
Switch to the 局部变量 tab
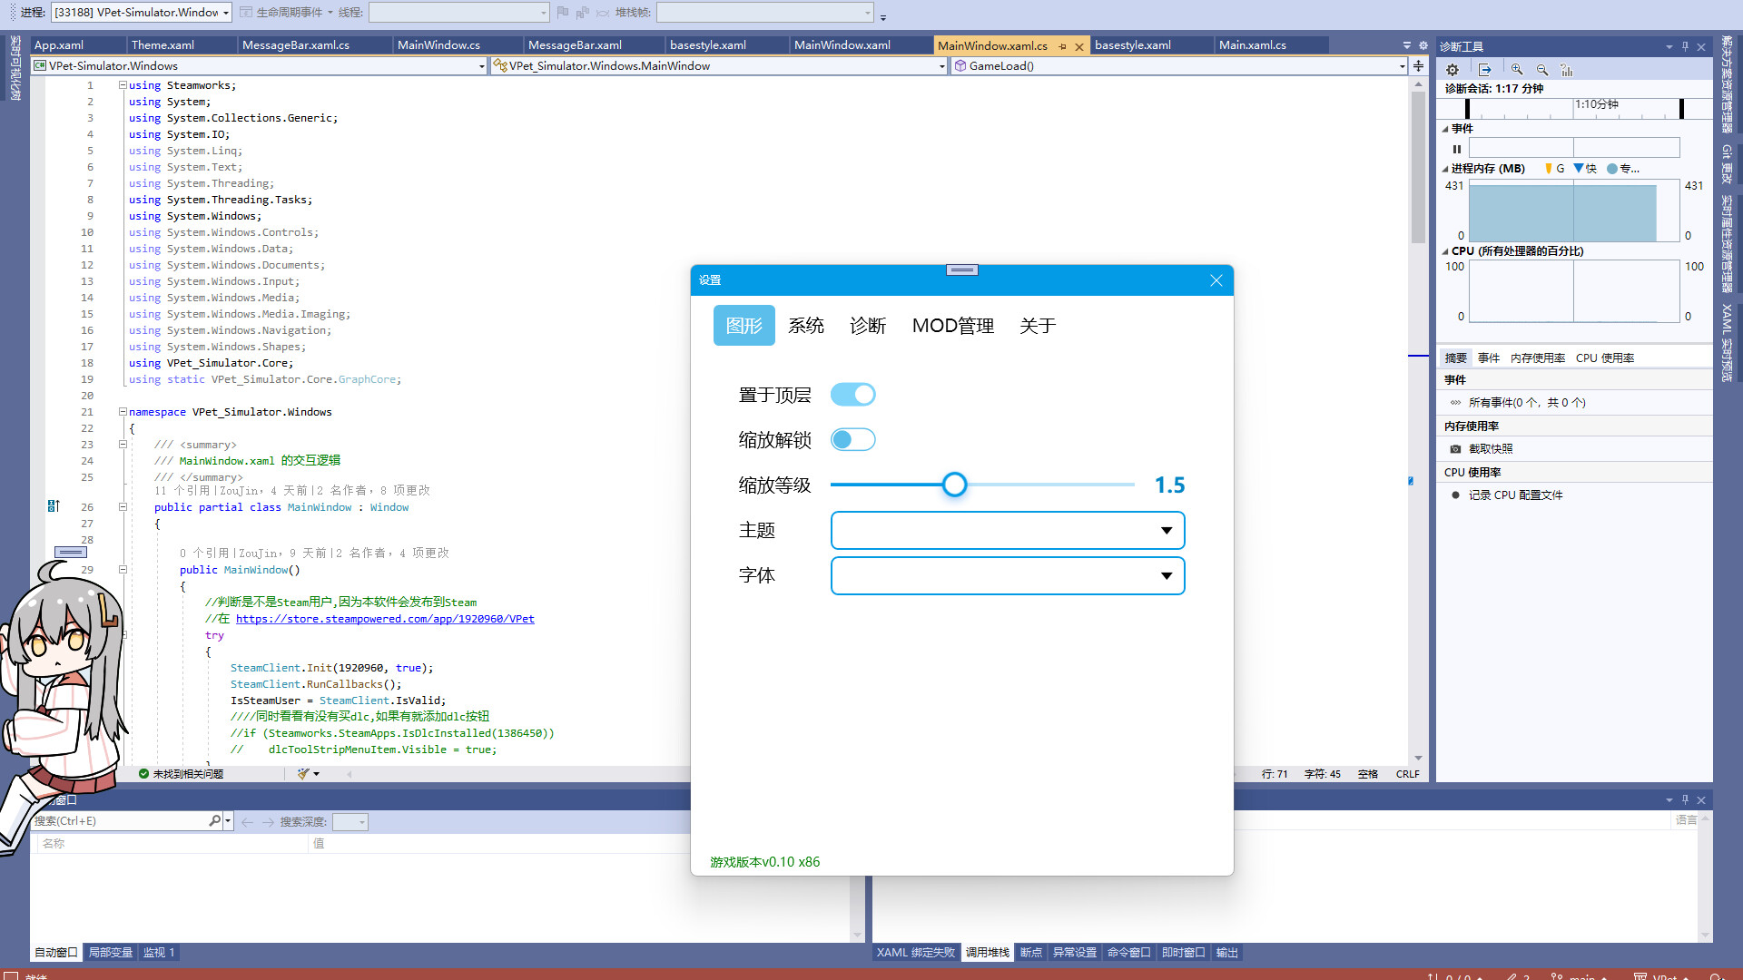pyautogui.click(x=110, y=953)
